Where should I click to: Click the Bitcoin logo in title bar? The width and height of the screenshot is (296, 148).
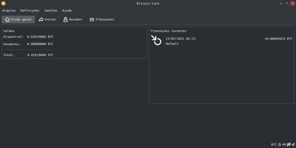3,3
